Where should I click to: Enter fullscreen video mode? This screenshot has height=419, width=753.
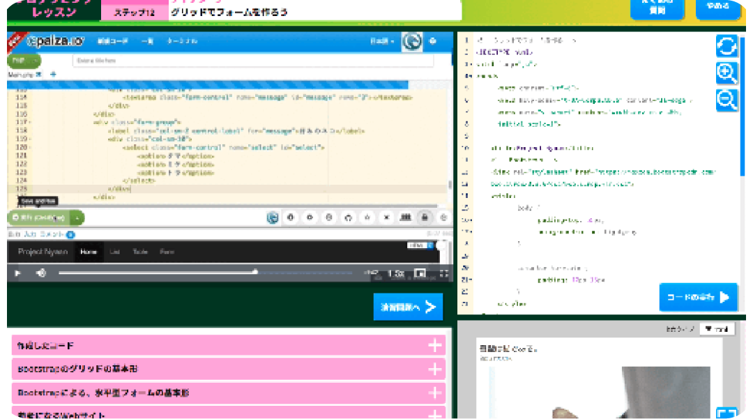[x=443, y=273]
